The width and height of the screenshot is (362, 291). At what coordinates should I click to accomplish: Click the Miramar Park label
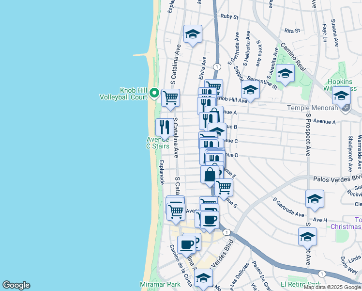pos(160,284)
